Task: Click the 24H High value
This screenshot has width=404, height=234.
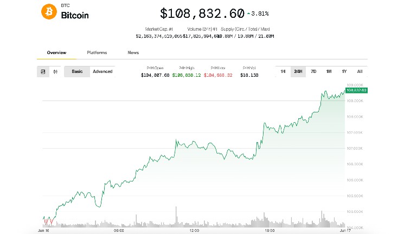Action: 187,75
